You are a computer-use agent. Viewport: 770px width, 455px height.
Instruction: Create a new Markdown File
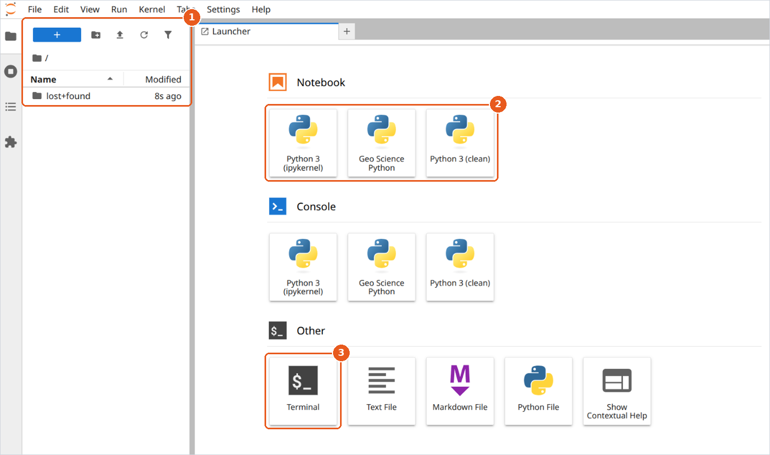(x=460, y=391)
